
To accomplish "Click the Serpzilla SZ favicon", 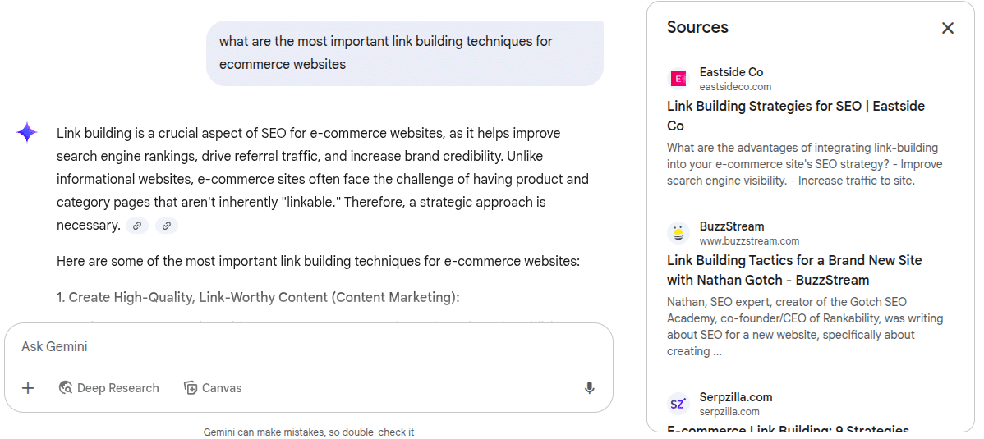I will coord(678,404).
